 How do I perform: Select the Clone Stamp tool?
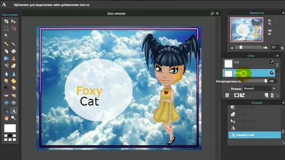pyautogui.click(x=14, y=58)
